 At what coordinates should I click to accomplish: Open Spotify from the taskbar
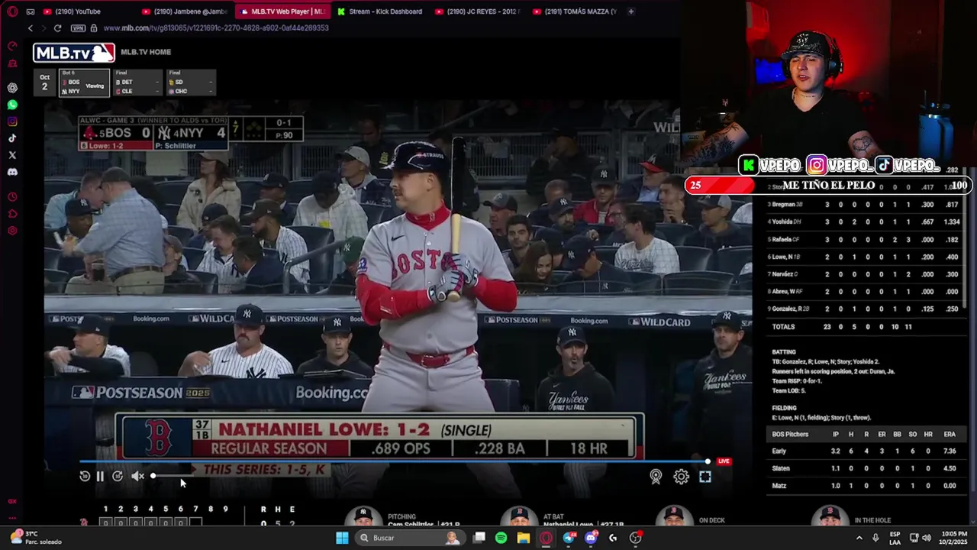(501, 538)
